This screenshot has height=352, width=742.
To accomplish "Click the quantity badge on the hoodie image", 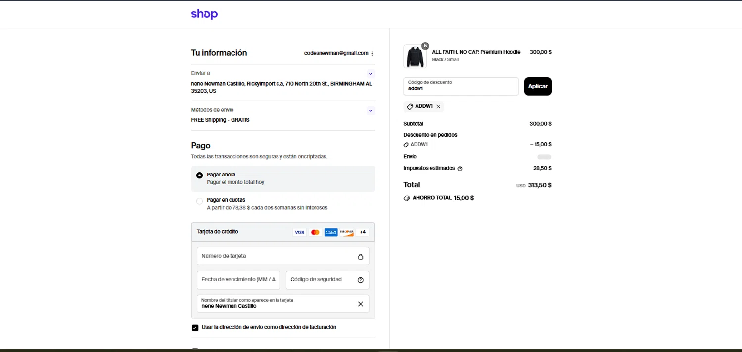I will coord(425,46).
